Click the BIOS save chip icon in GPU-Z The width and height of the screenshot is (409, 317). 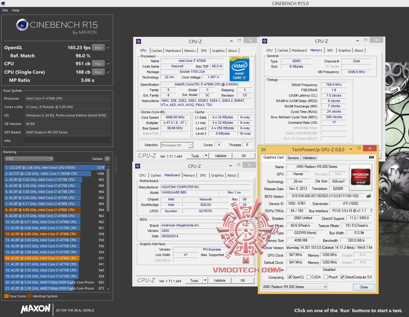(369, 196)
